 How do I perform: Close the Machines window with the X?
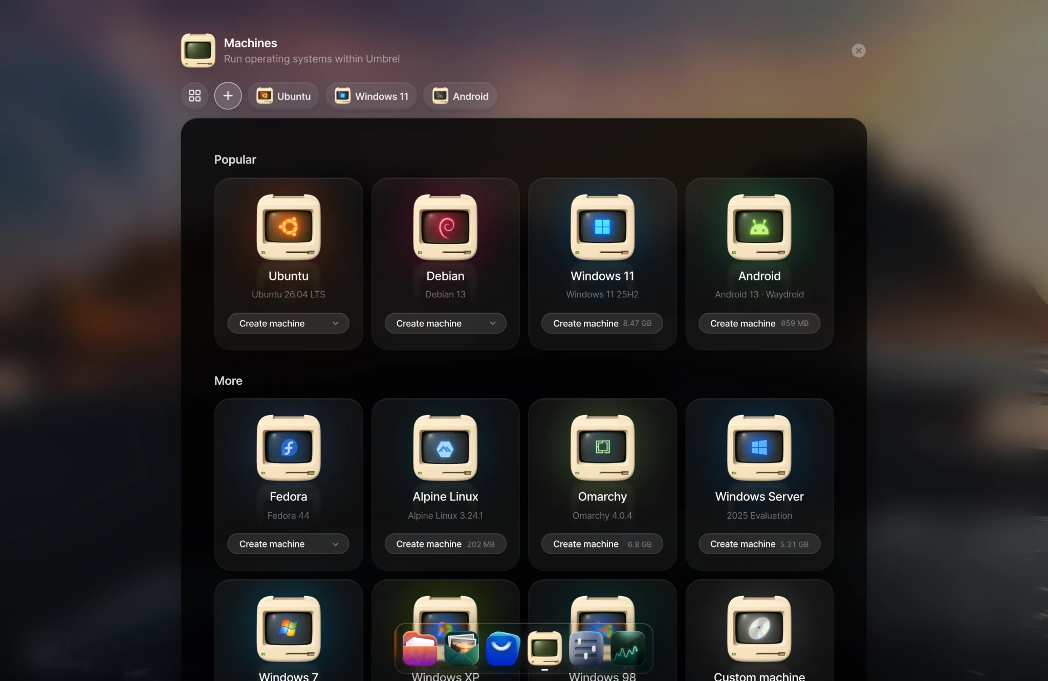coord(858,51)
